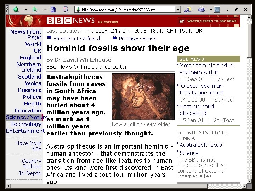Click Watch/Listen to BBC News button
255x191 pixels.
click(x=209, y=21)
